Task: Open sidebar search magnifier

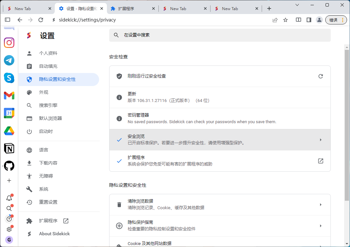Action: [x=9, y=209]
